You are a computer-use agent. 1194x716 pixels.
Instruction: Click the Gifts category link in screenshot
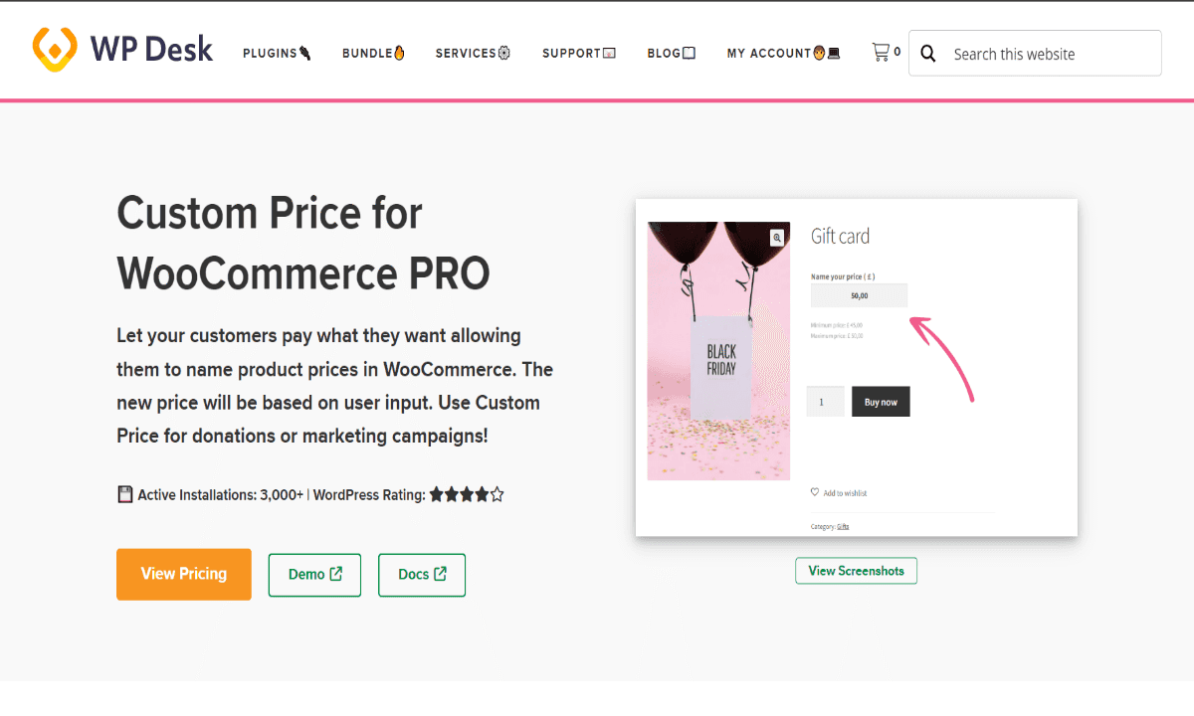[x=843, y=526]
